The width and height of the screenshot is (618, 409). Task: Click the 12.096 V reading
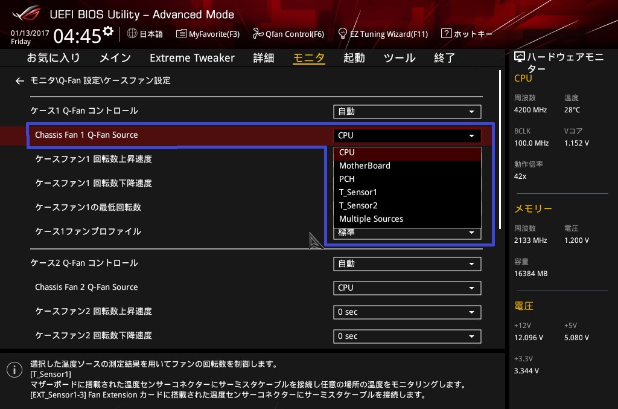pos(529,338)
